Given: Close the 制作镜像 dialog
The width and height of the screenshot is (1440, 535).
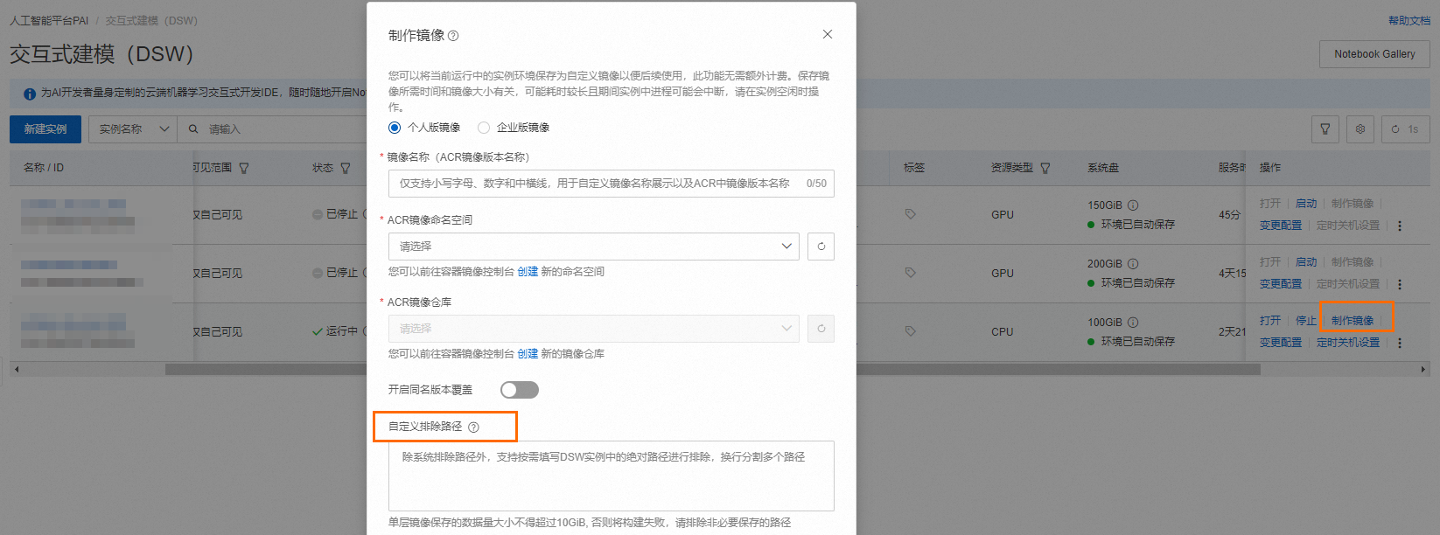Looking at the screenshot, I should coord(828,34).
